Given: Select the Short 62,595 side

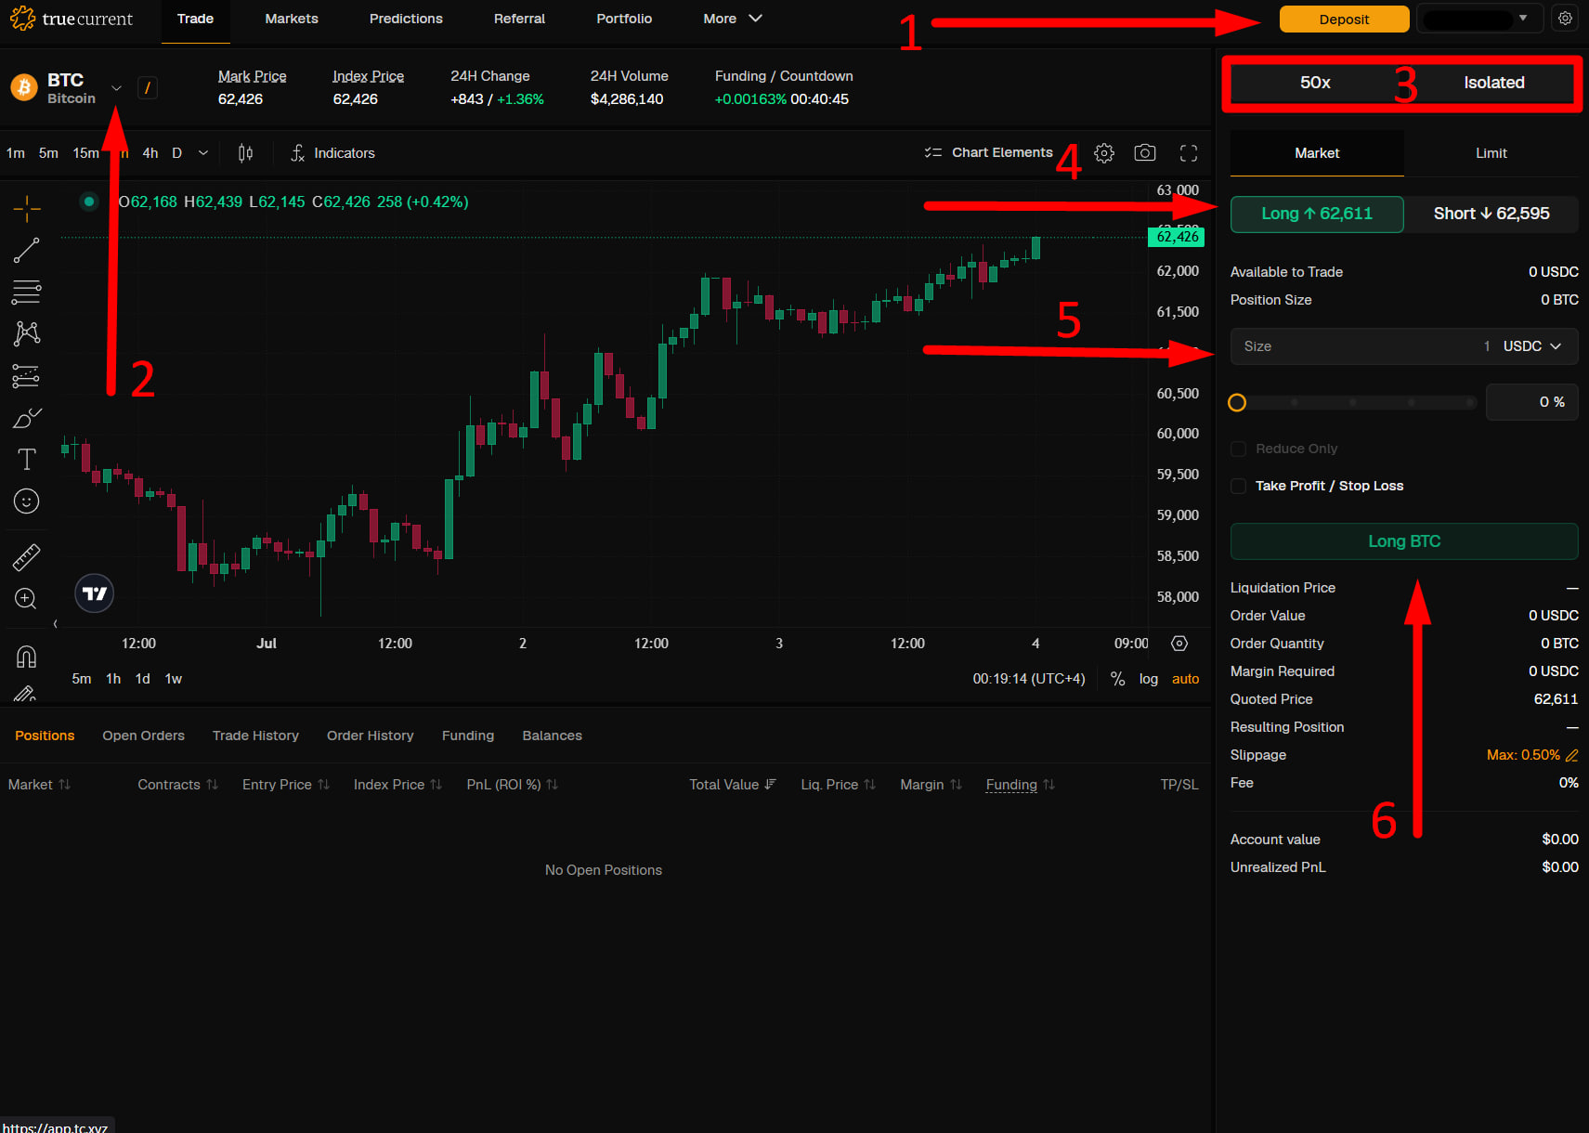Looking at the screenshot, I should [1491, 214].
